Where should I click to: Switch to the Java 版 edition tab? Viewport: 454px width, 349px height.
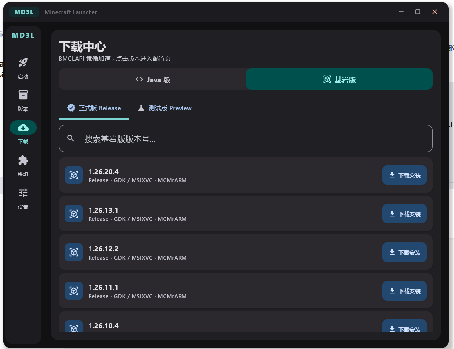[152, 79]
